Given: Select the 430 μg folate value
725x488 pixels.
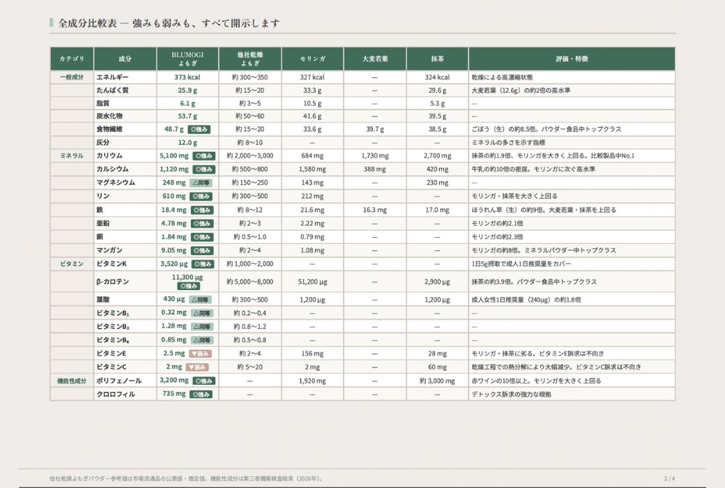Looking at the screenshot, I should (x=174, y=299).
